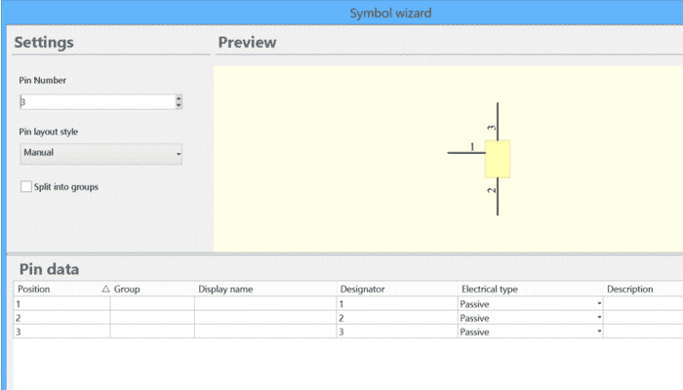Select Group cell for position 3
This screenshot has width=683, height=390.
point(151,331)
